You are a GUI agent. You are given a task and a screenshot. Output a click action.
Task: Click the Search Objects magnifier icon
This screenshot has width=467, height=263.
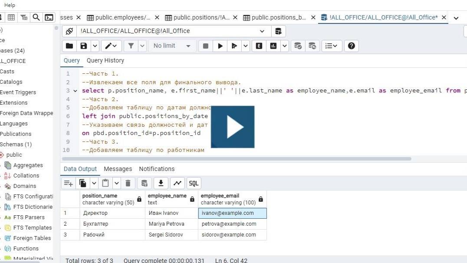coord(36,17)
